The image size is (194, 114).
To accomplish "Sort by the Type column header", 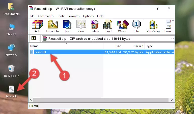I will [159, 46].
